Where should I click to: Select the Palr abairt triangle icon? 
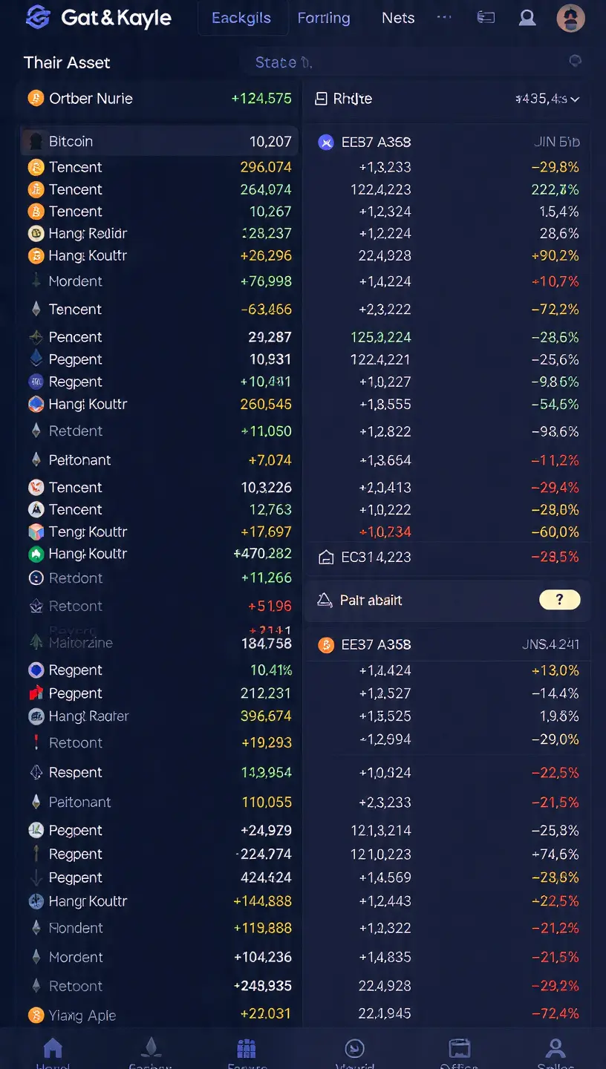point(325,600)
